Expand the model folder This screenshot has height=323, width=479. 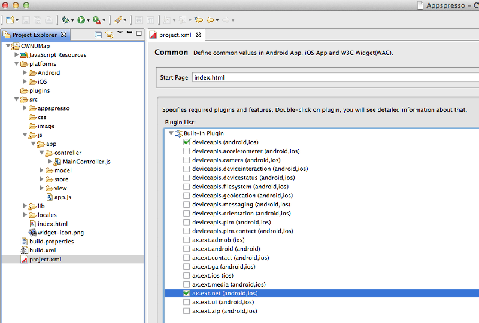tap(42, 170)
